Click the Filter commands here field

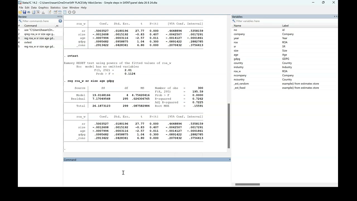tap(40, 21)
